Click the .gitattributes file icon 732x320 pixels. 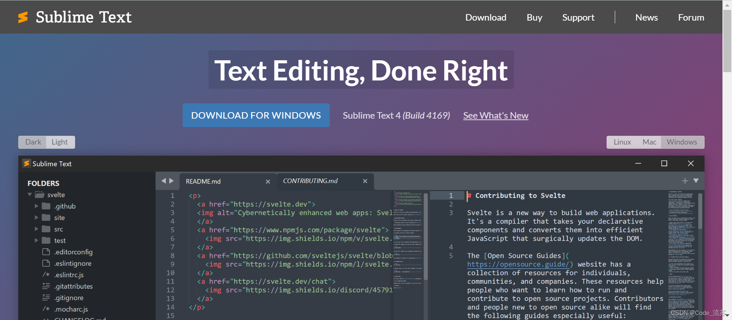pos(46,286)
